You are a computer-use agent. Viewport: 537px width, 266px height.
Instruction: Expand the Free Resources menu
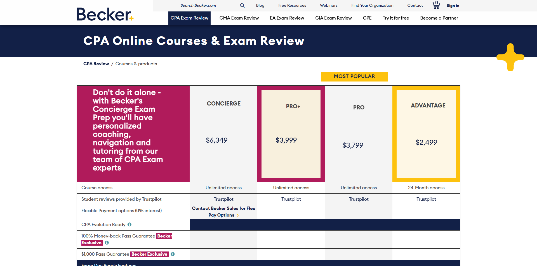[292, 5]
